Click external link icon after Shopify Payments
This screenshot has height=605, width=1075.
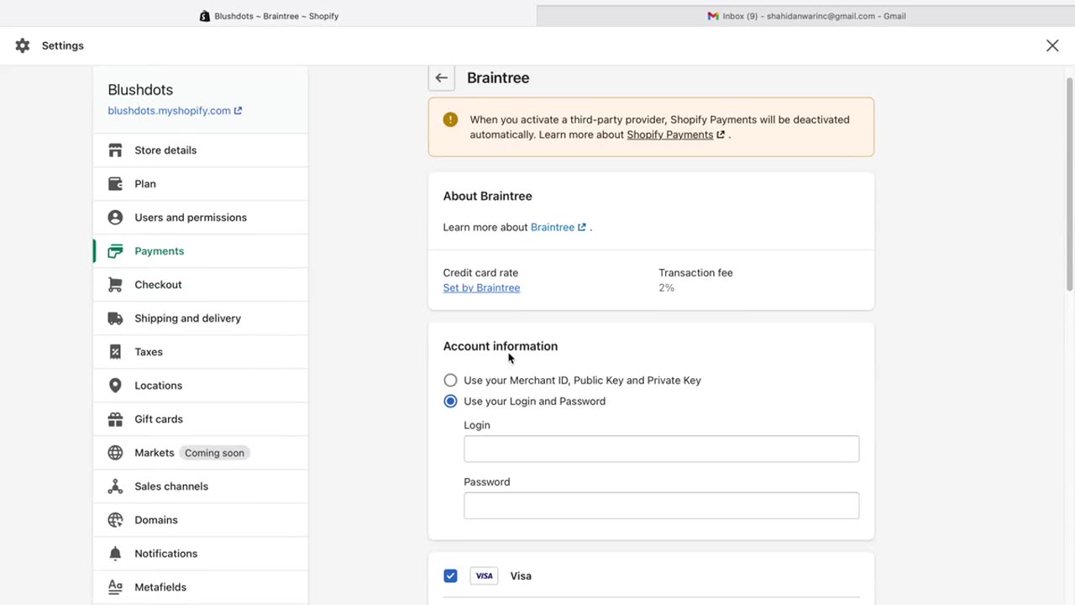click(721, 134)
